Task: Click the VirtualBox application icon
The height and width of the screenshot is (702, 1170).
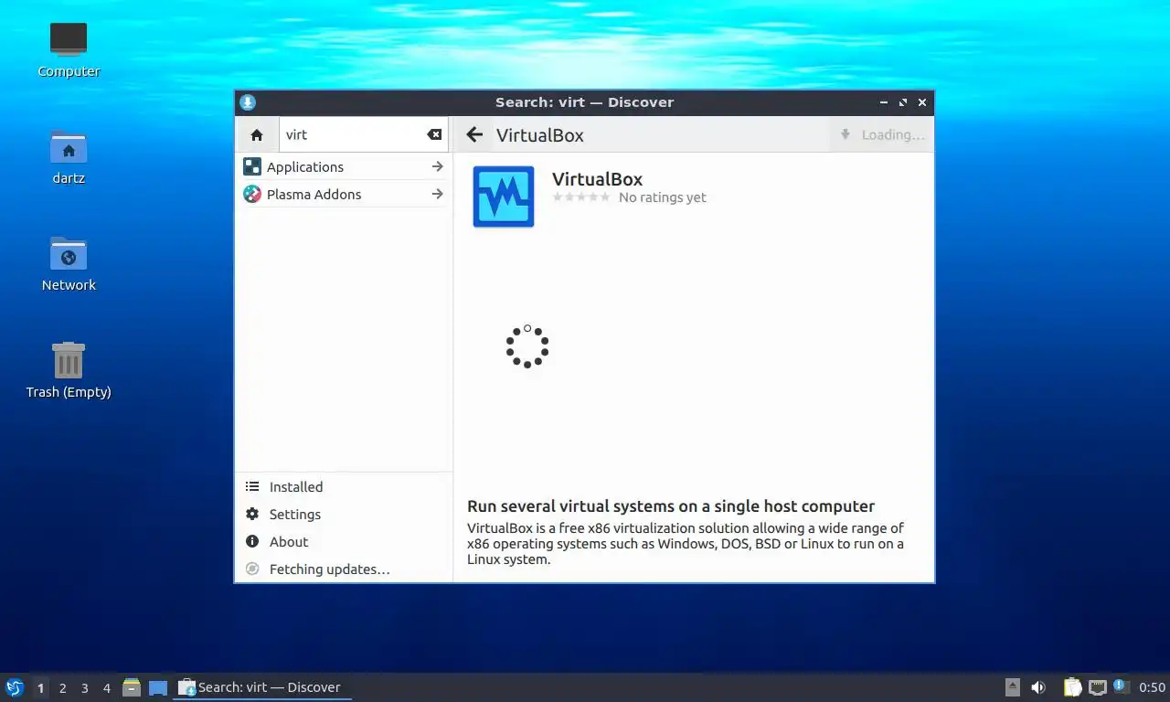Action: click(x=504, y=197)
